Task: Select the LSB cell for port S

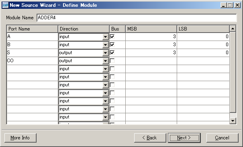Action: [x=203, y=53]
